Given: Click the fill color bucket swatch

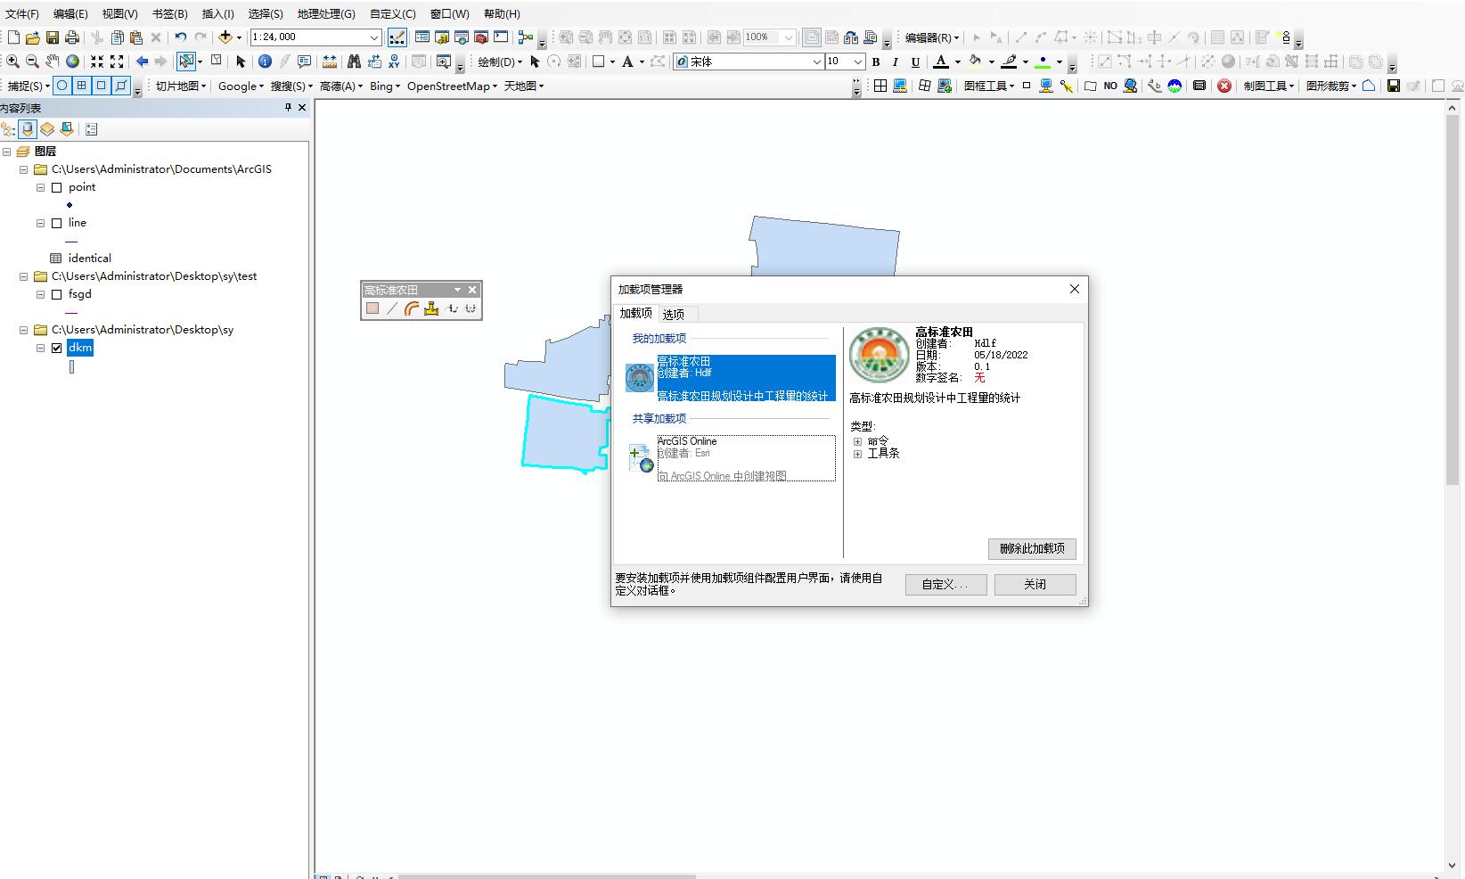Looking at the screenshot, I should pos(975,62).
